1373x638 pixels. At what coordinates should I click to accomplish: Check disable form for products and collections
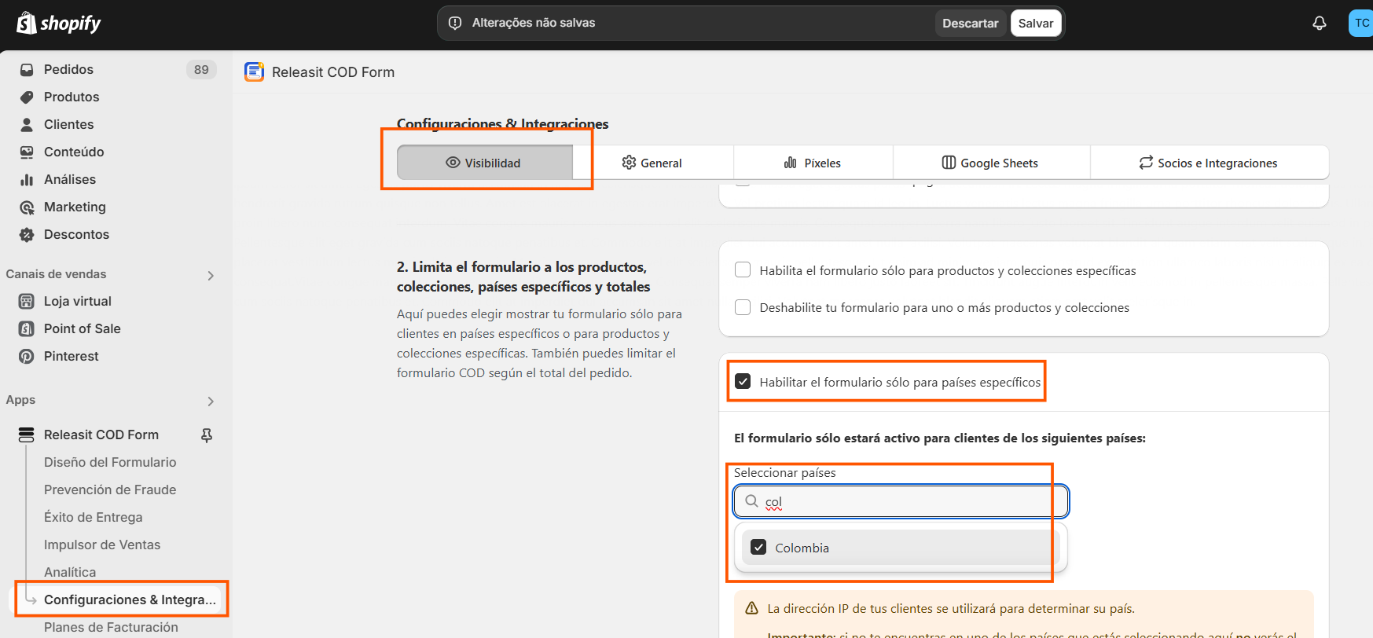743,306
